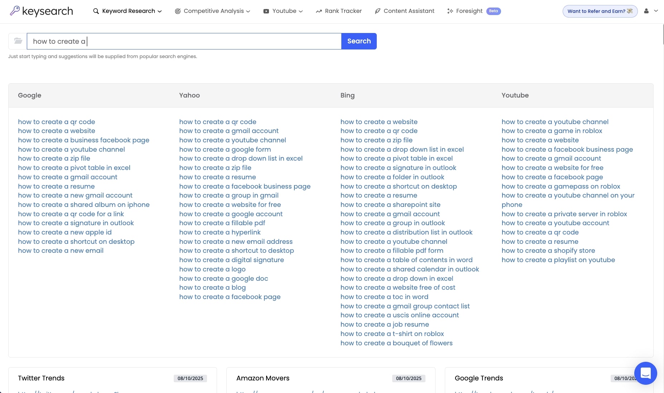Open Yahoo suggestion 'how to create a fillable pdf'
The height and width of the screenshot is (393, 664).
point(222,223)
